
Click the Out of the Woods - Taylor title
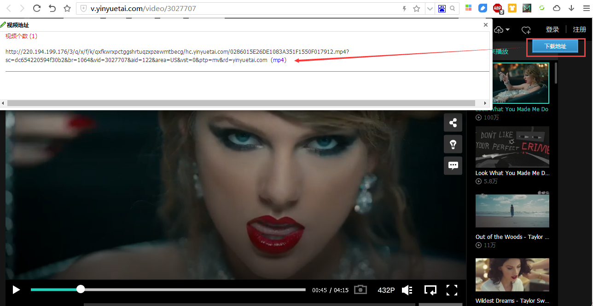click(512, 237)
